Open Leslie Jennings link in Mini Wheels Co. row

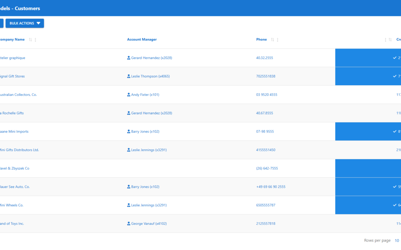(149, 205)
